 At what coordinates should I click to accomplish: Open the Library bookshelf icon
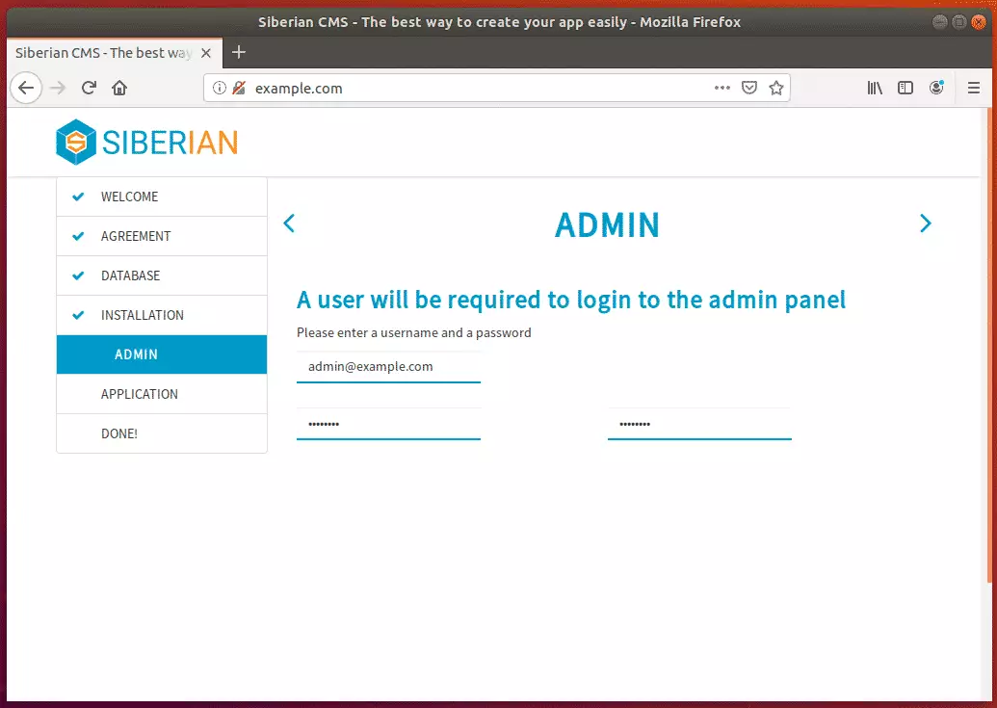pyautogui.click(x=875, y=88)
